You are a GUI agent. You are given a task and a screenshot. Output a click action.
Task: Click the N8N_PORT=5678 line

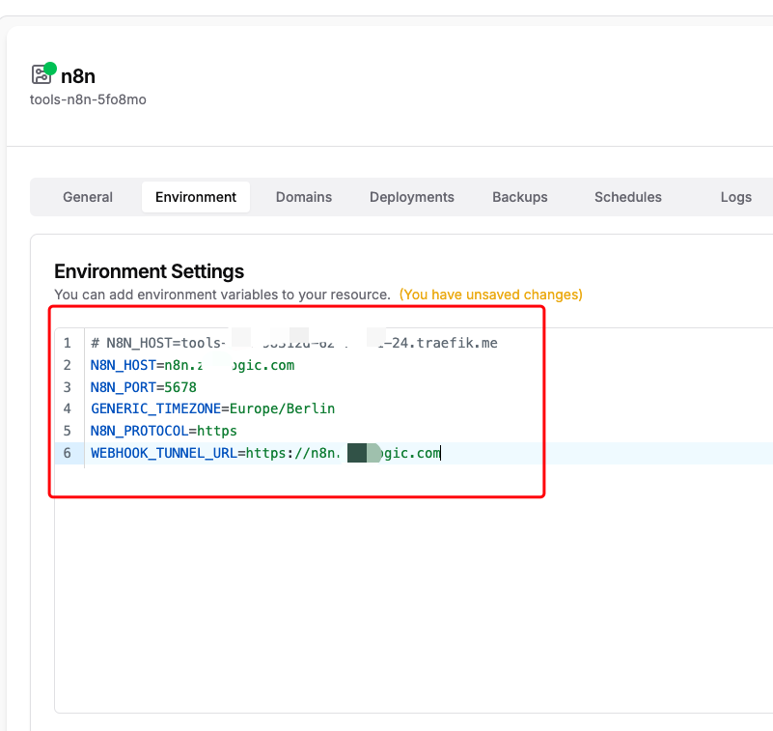pyautogui.click(x=143, y=387)
